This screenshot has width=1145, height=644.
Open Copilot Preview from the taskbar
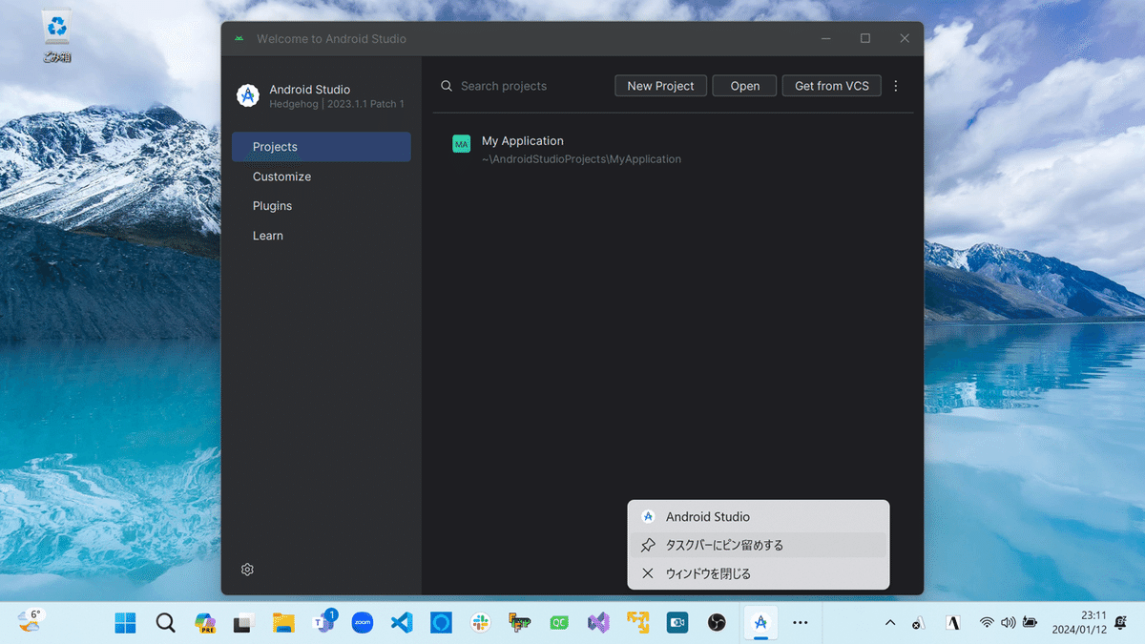(205, 623)
